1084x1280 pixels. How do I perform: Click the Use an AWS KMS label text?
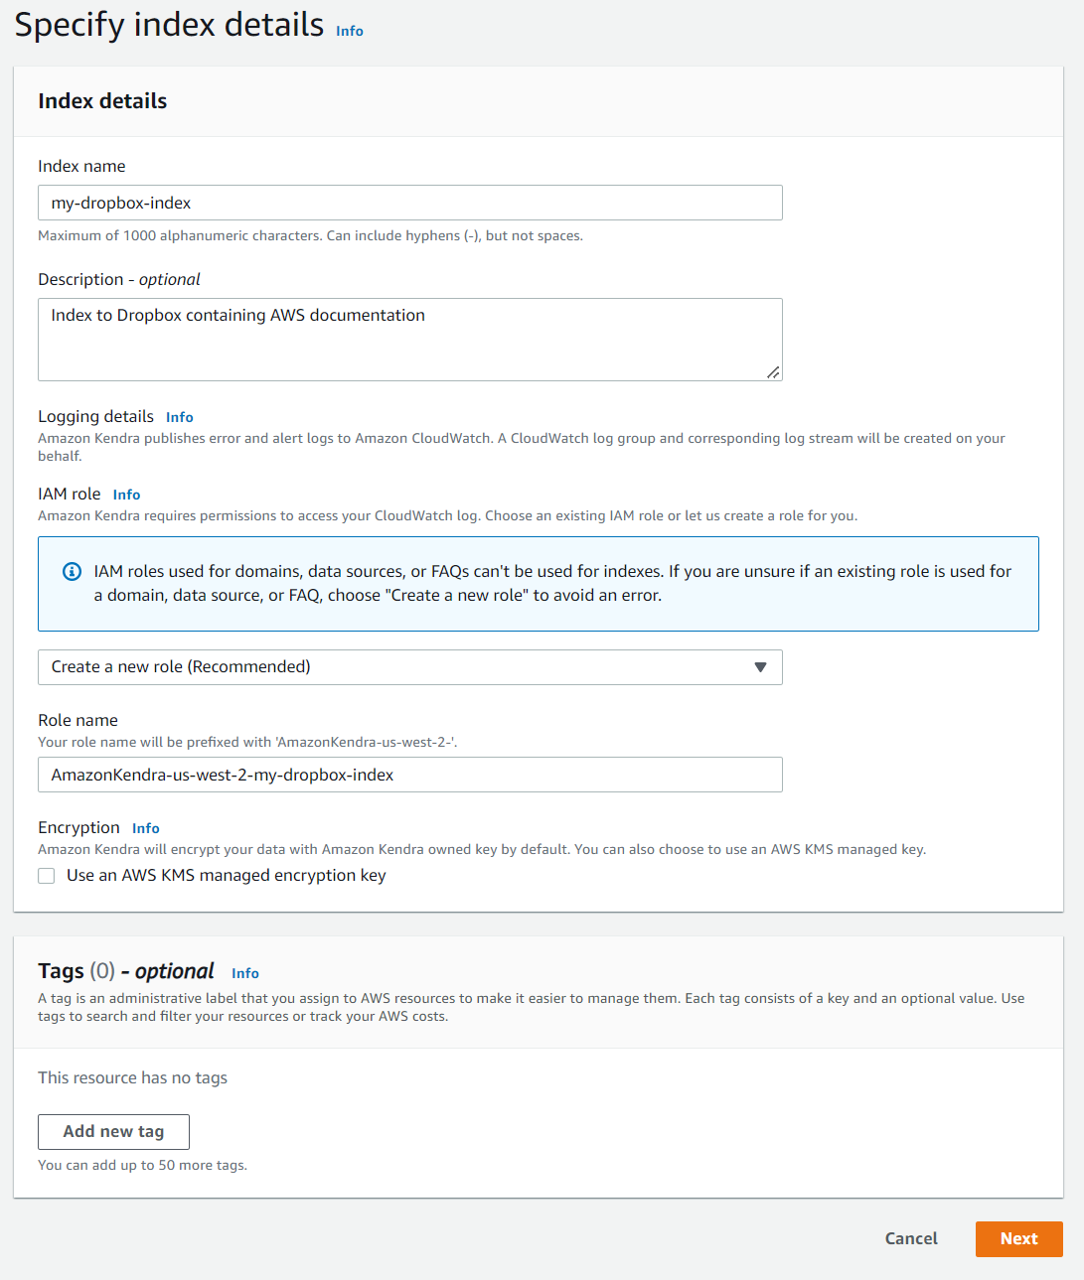click(226, 876)
